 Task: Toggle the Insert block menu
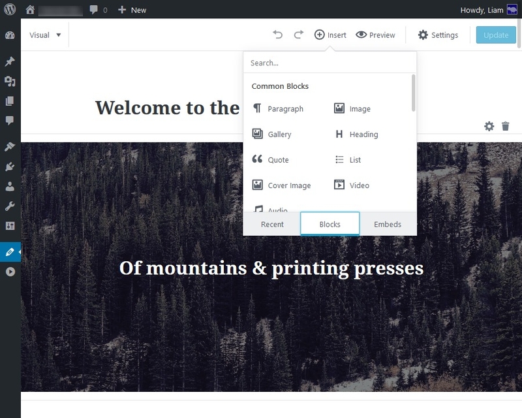click(330, 35)
